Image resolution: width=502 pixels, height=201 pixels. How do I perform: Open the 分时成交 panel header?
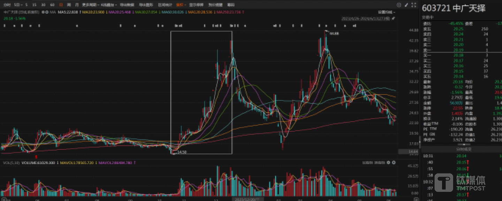(x=463, y=149)
